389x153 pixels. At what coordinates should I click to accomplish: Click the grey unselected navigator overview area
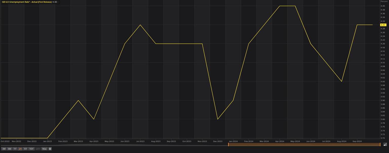(x=114, y=144)
